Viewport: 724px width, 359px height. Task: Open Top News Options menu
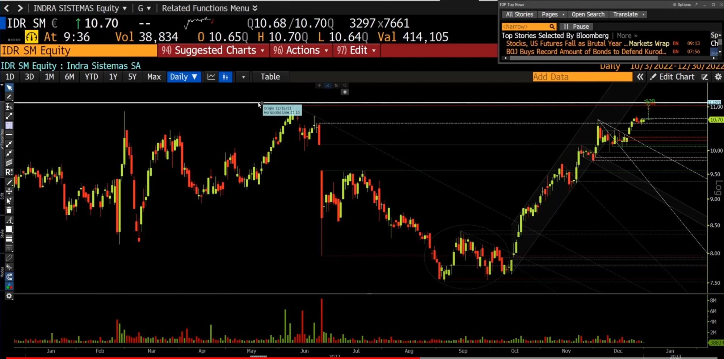click(682, 5)
